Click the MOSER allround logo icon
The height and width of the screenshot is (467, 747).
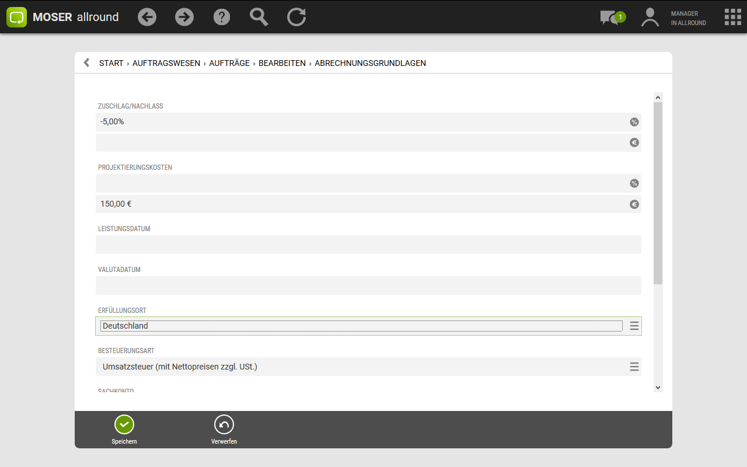click(x=17, y=17)
